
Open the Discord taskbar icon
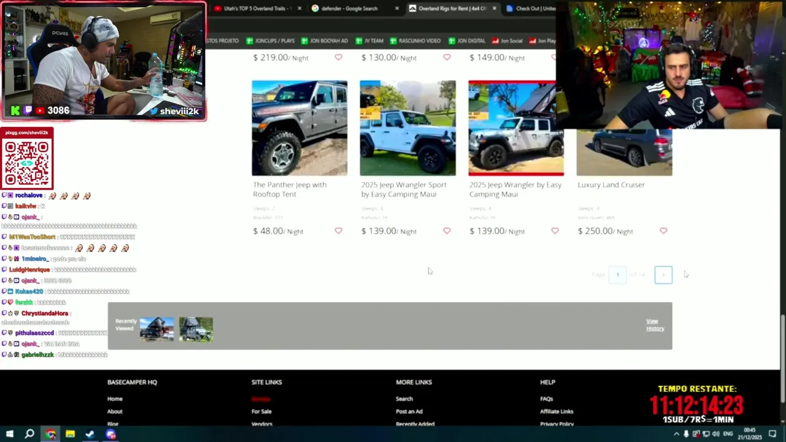111,434
